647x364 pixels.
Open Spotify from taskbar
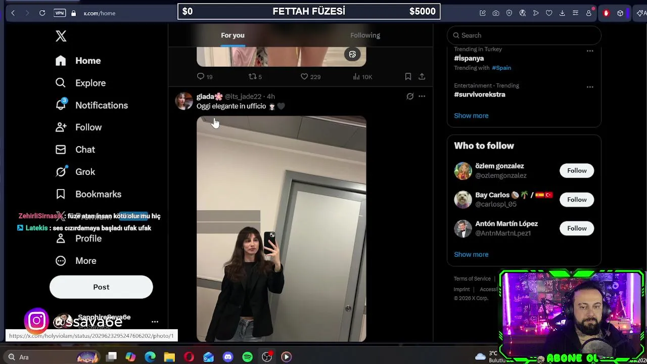[247, 357]
